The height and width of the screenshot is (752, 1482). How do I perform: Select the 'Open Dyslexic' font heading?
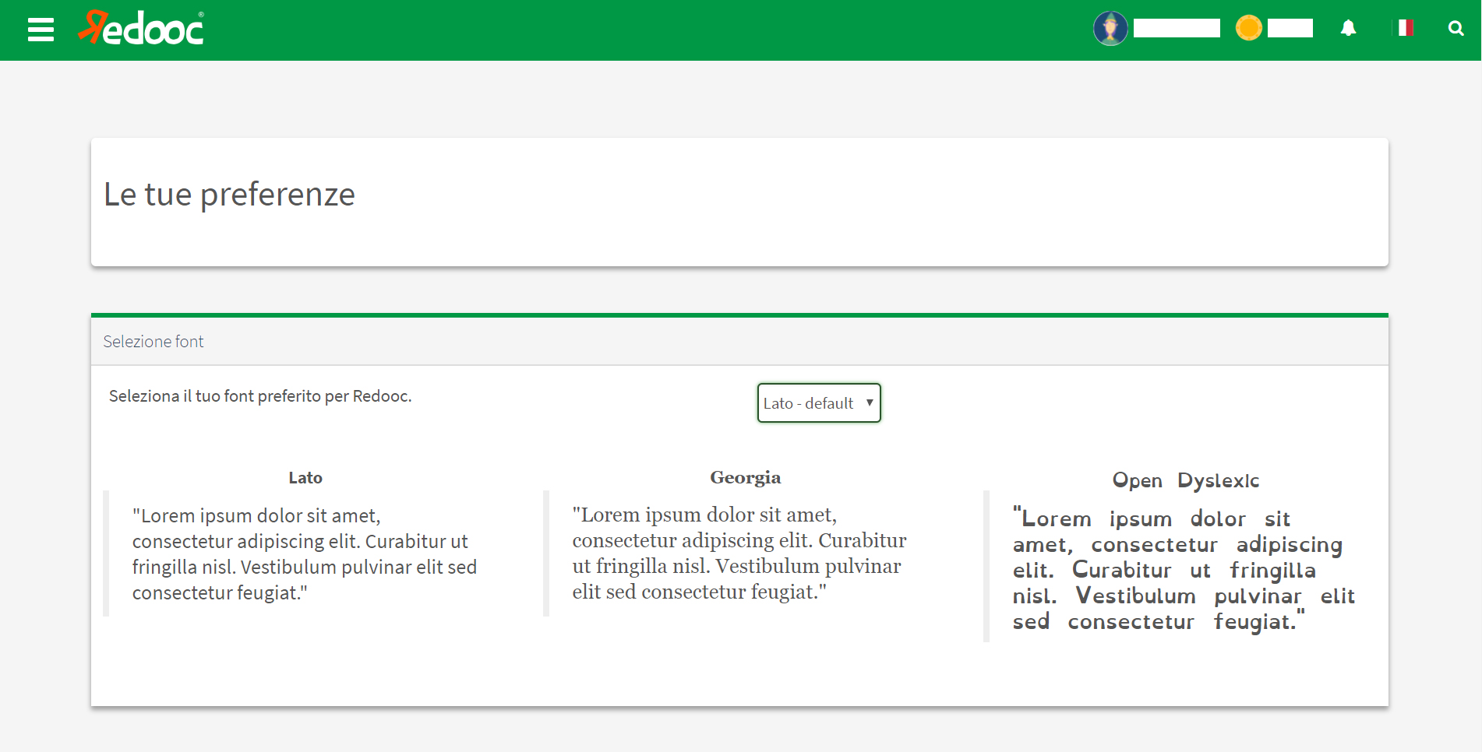coord(1185,480)
